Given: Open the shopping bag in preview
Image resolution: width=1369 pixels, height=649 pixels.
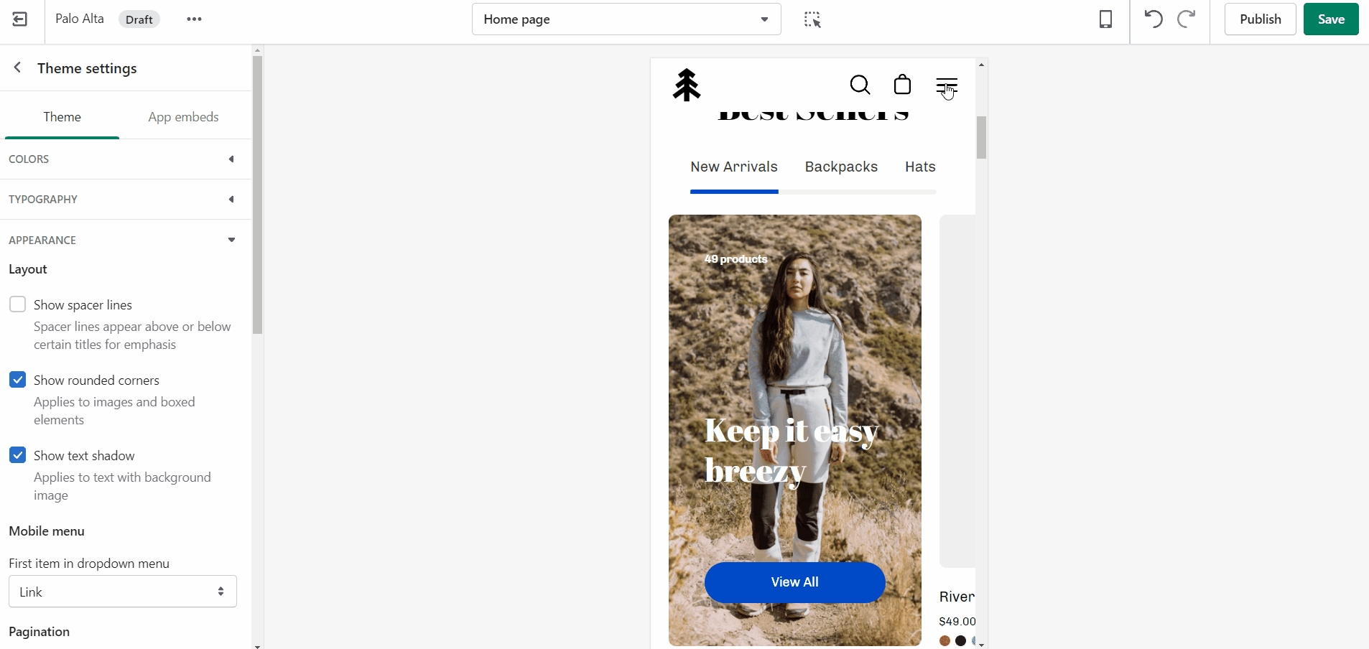Looking at the screenshot, I should click(902, 85).
